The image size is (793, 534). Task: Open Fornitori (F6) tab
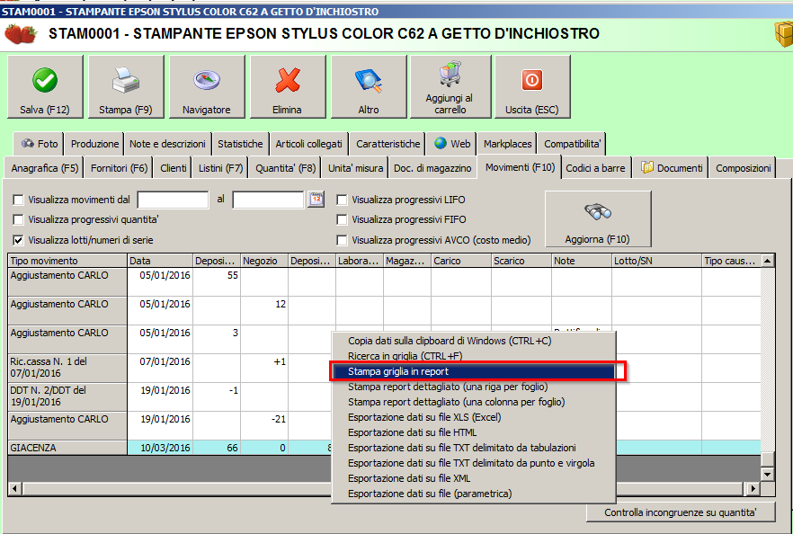(119, 168)
